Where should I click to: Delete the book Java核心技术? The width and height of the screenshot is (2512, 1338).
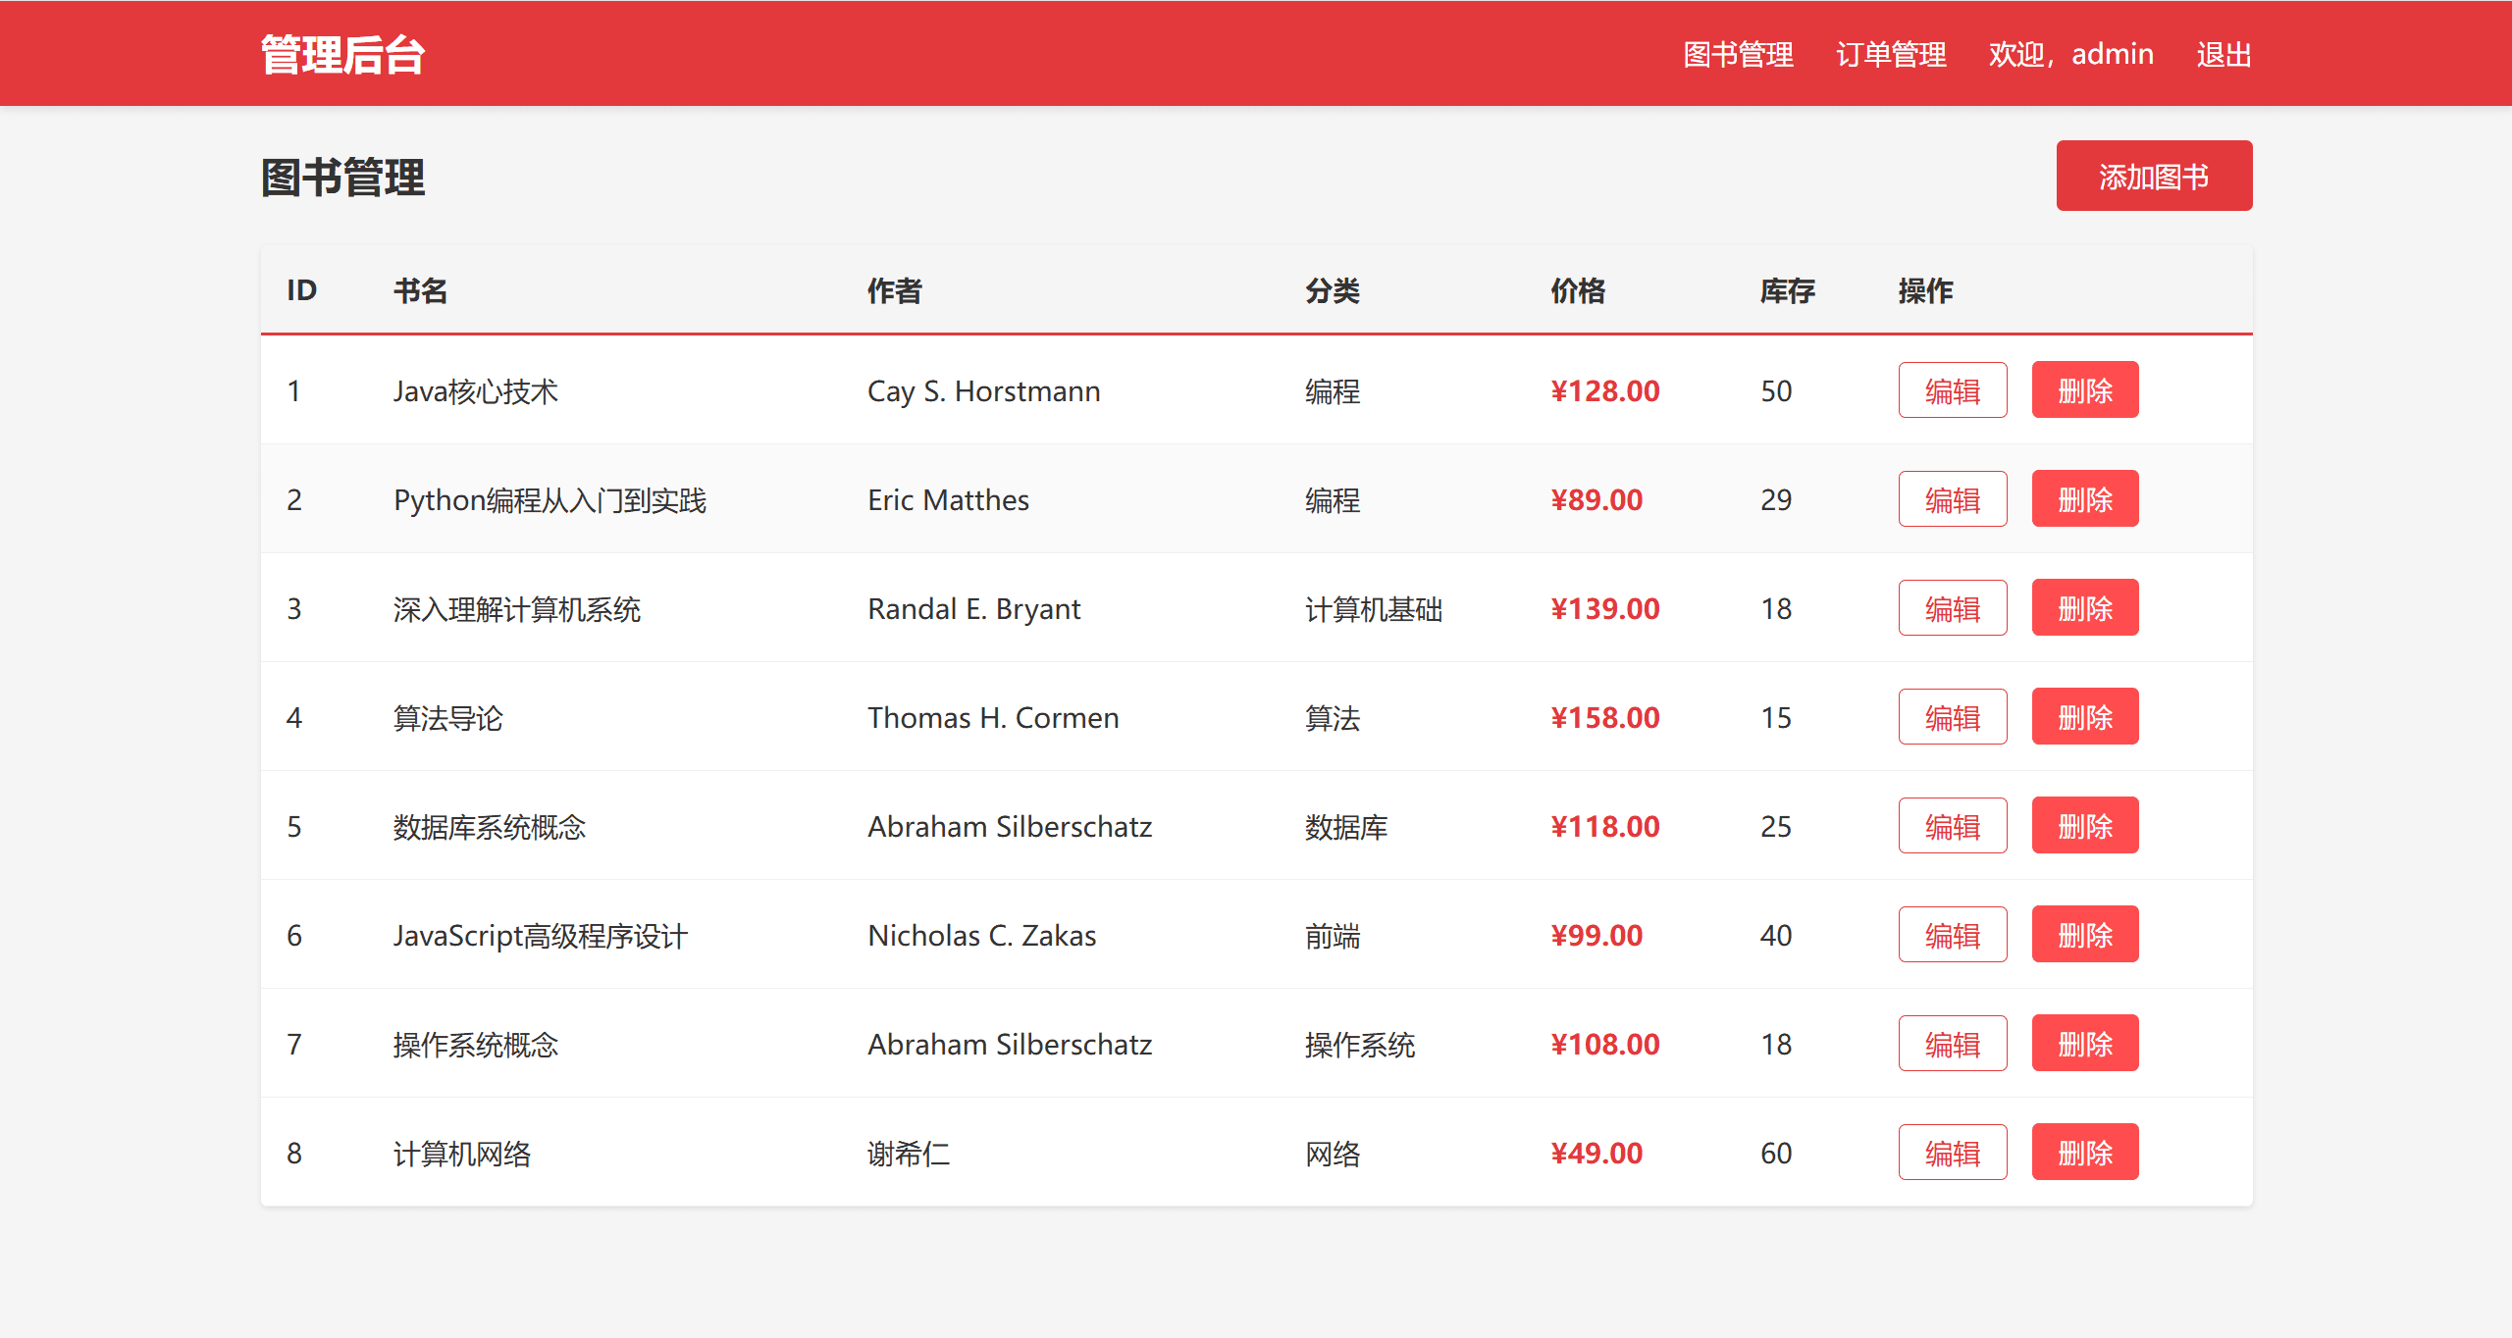[2085, 389]
